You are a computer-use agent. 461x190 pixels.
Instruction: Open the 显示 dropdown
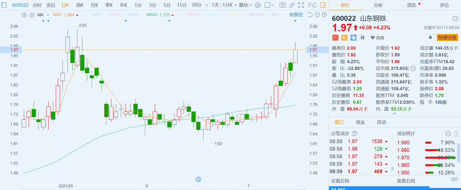[245, 5]
